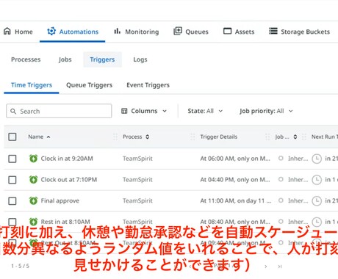Click into the Search field
This screenshot has width=338, height=279.
pyautogui.click(x=59, y=111)
